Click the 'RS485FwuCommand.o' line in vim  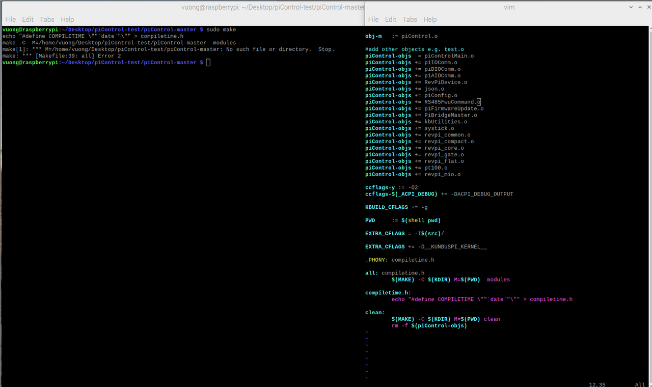[x=423, y=103]
